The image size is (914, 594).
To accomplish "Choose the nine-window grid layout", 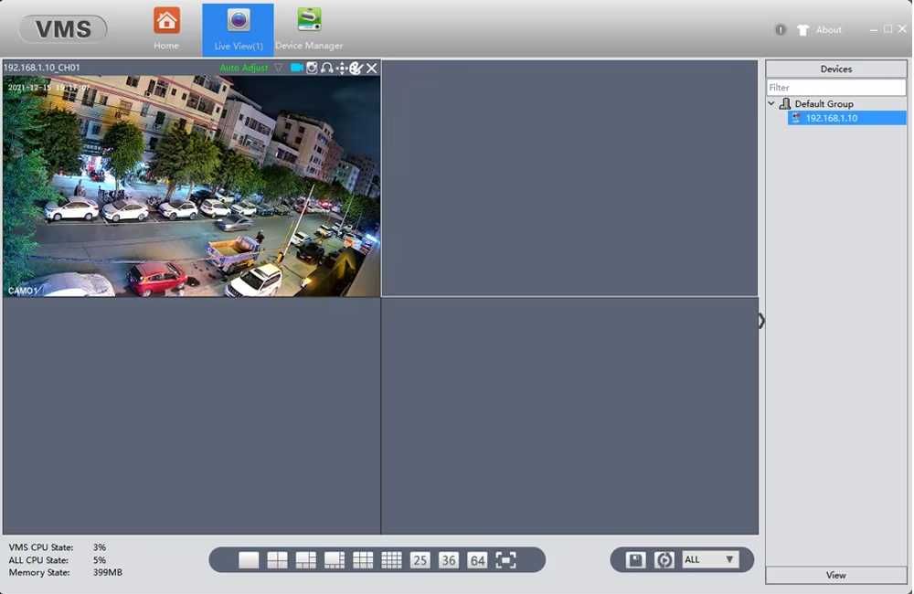I will pos(363,560).
